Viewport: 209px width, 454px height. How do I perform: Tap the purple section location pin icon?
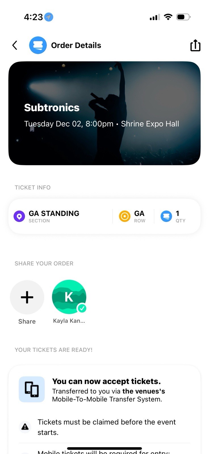[19, 217]
